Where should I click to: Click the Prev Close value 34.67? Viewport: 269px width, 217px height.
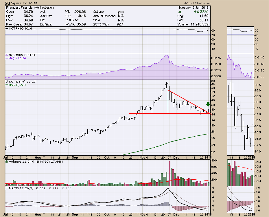pos(28,24)
